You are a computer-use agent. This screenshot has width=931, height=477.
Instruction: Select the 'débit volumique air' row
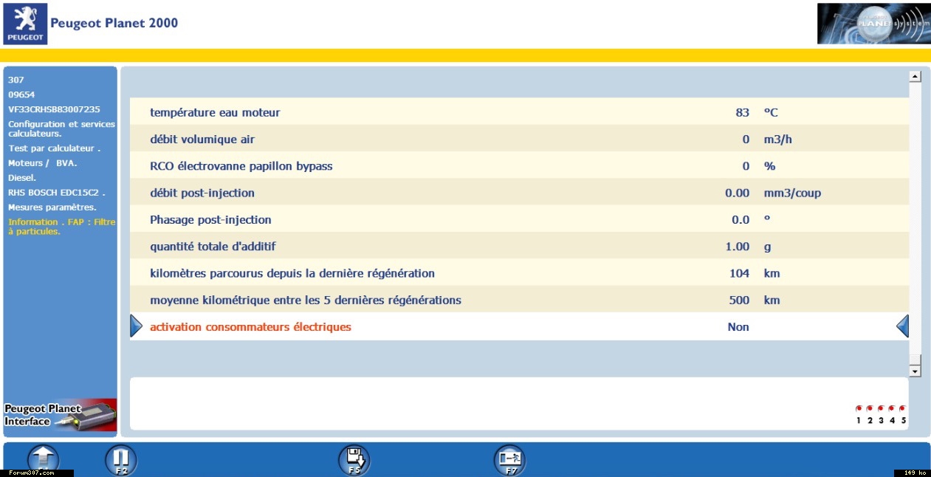[519, 139]
